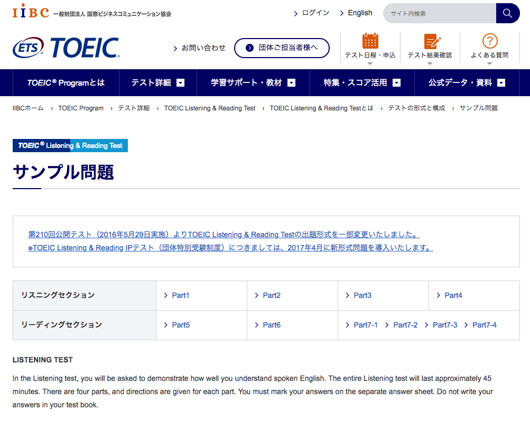Jump to Part6 sample questions
This screenshot has height=429, width=530.
[x=272, y=325]
